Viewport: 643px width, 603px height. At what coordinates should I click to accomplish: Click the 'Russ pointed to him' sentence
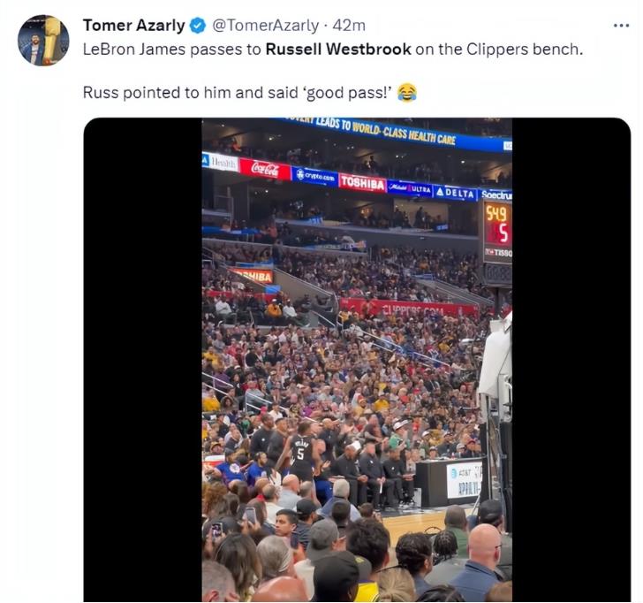(237, 92)
